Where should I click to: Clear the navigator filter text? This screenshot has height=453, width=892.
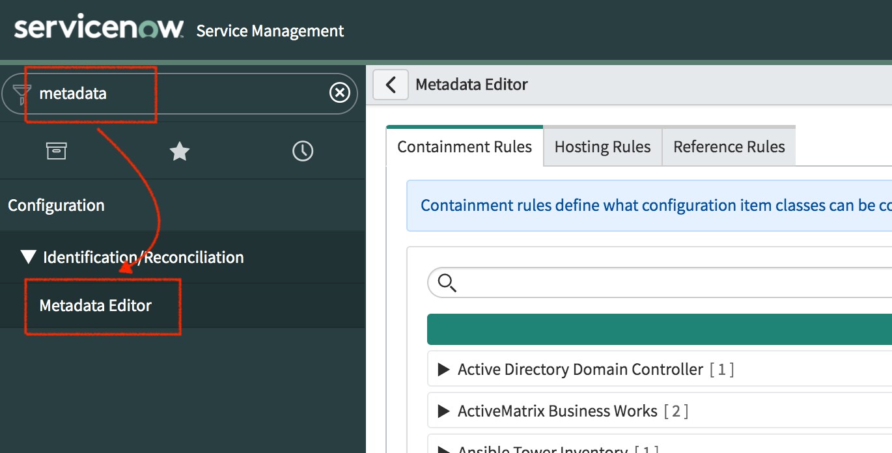339,94
